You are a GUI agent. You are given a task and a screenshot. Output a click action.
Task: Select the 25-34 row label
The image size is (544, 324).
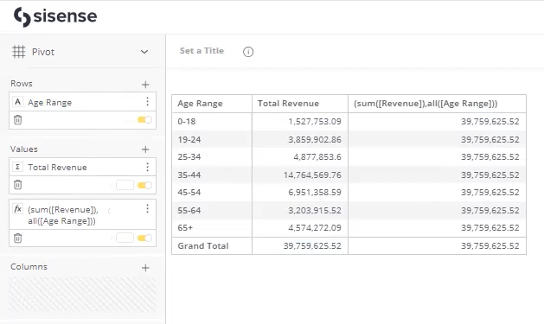coord(189,157)
